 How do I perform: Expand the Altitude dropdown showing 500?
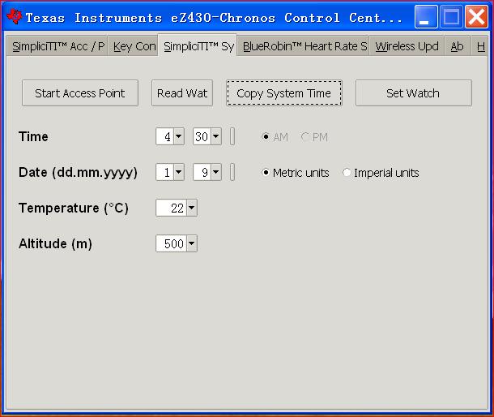[192, 243]
